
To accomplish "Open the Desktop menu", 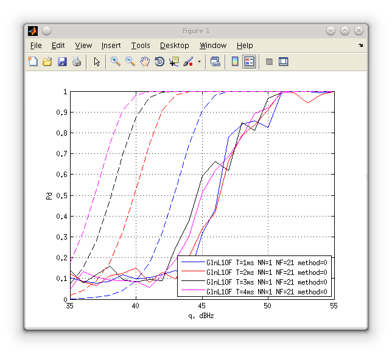I will tap(174, 46).
